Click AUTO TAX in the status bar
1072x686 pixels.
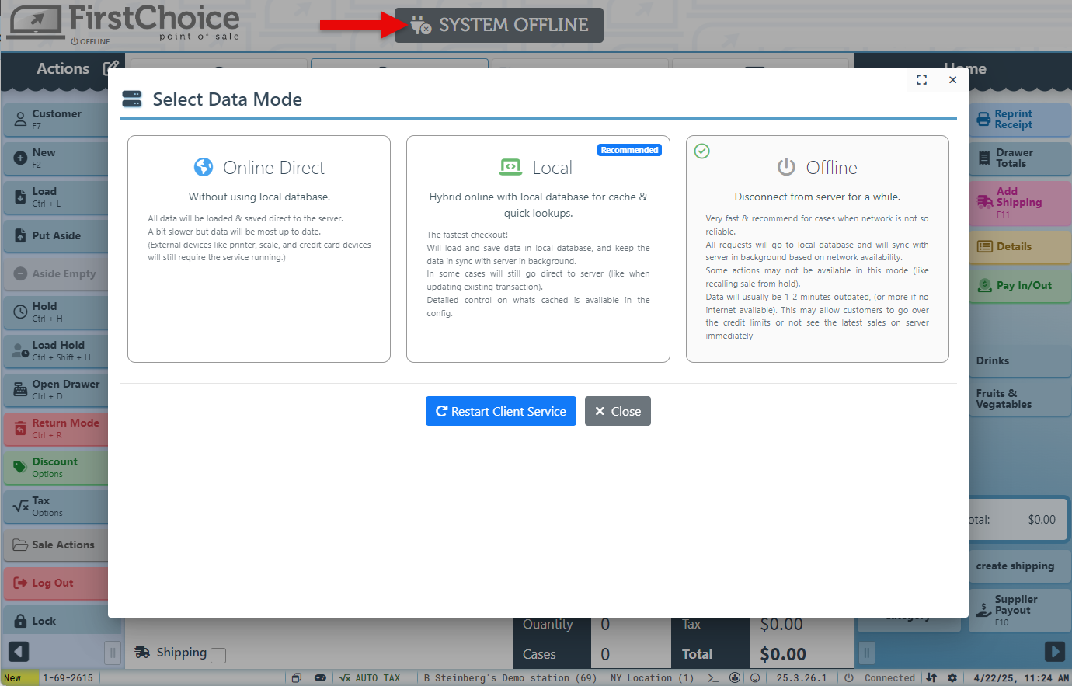[x=371, y=677]
